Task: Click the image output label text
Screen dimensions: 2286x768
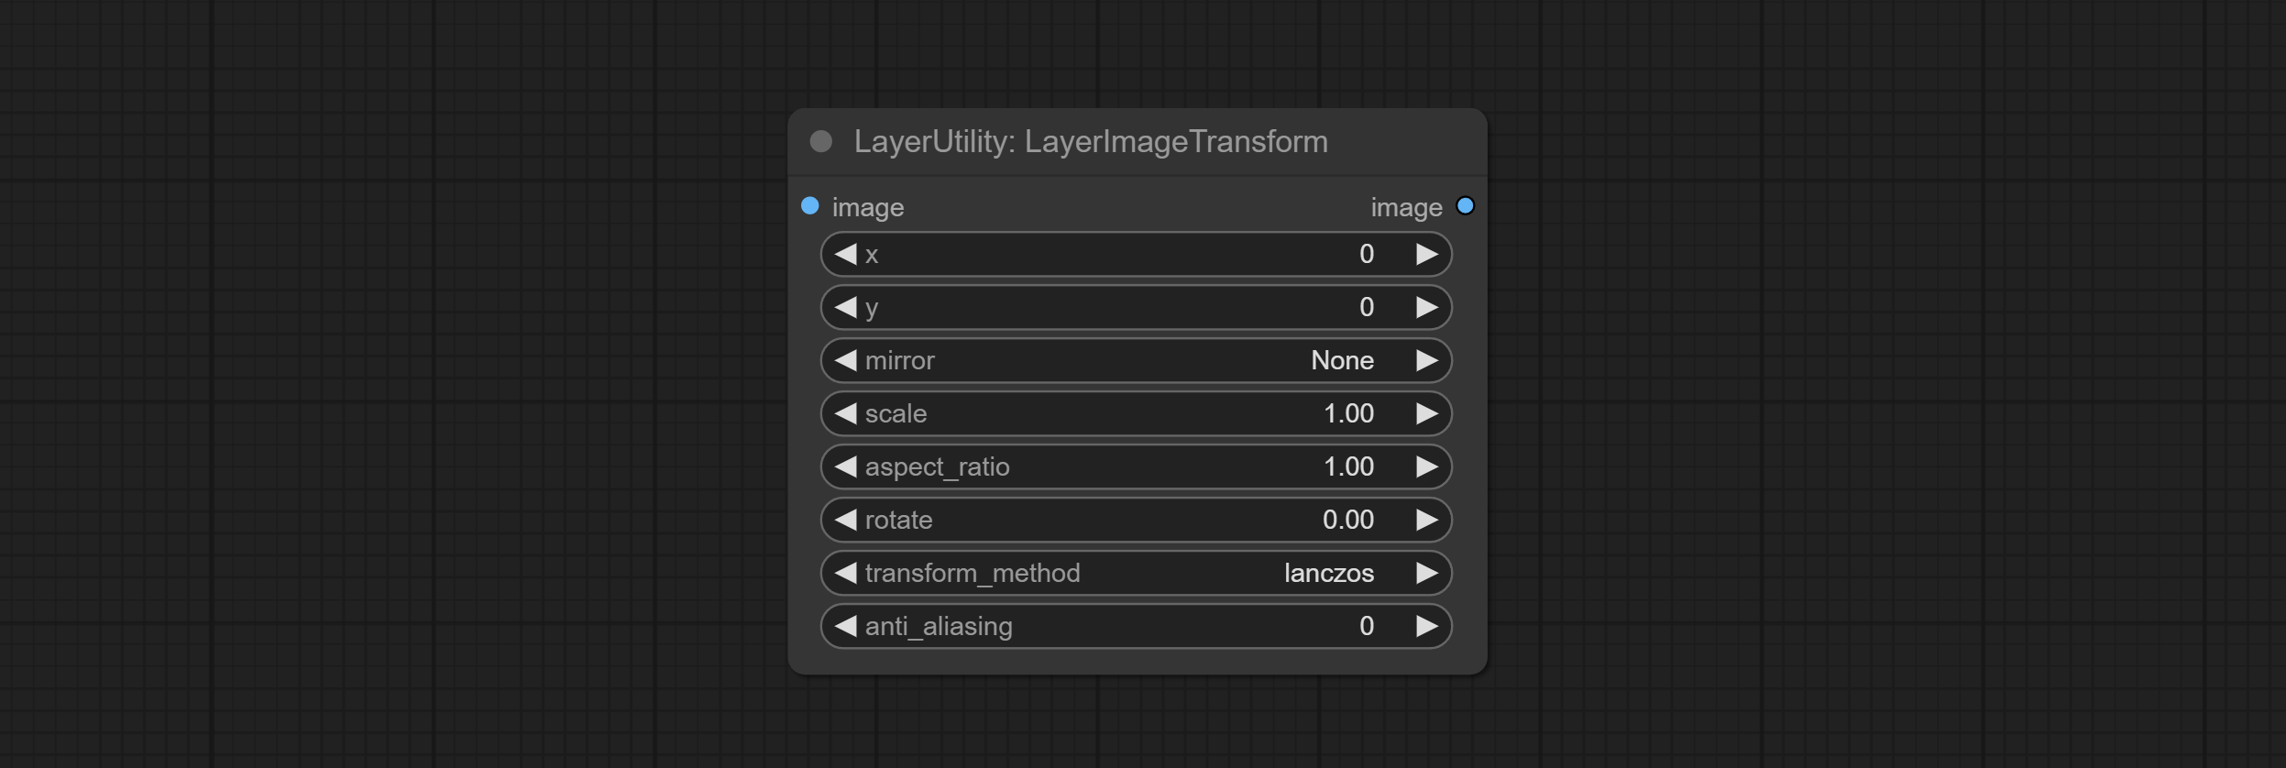Action: 1406,208
